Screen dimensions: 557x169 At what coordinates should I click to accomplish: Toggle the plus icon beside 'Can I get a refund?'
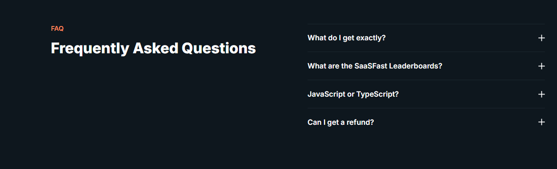click(x=541, y=122)
